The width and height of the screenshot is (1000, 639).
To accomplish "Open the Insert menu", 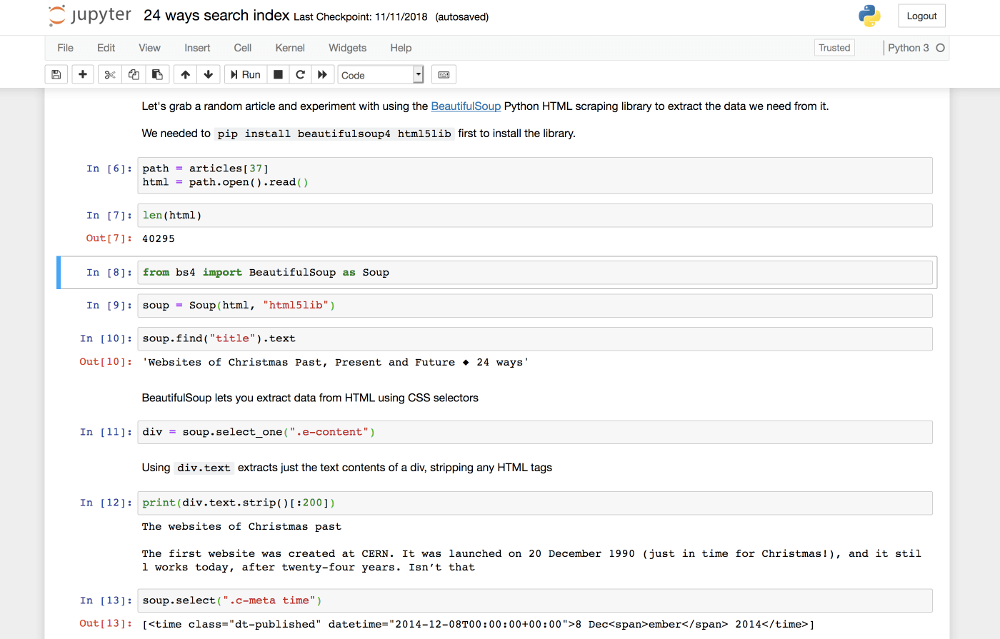I will 197,48.
